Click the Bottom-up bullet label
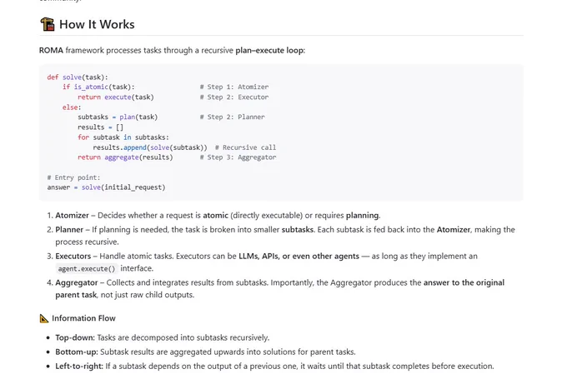This screenshot has width=567, height=379. [77, 352]
